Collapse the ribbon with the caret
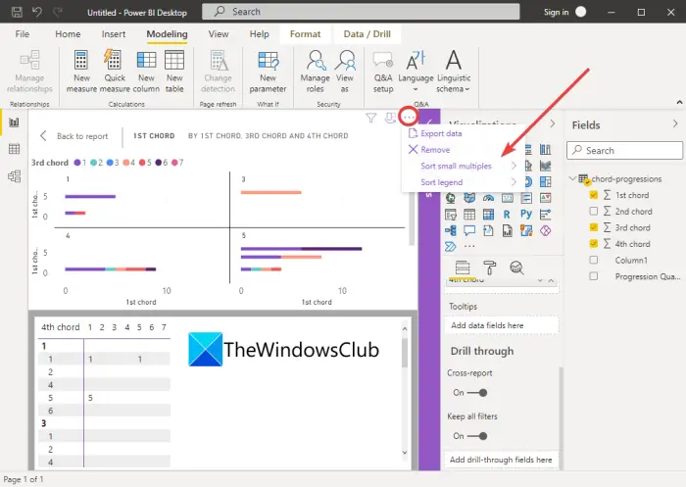The height and width of the screenshot is (487, 686). click(x=679, y=102)
